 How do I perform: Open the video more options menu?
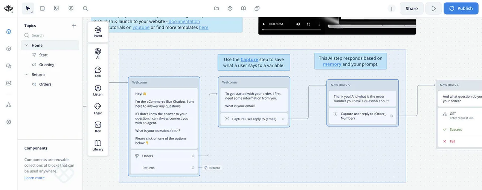click(x=319, y=24)
